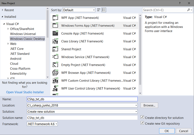
Task: Select WPF User Control Library text
Action: click(91, 88)
